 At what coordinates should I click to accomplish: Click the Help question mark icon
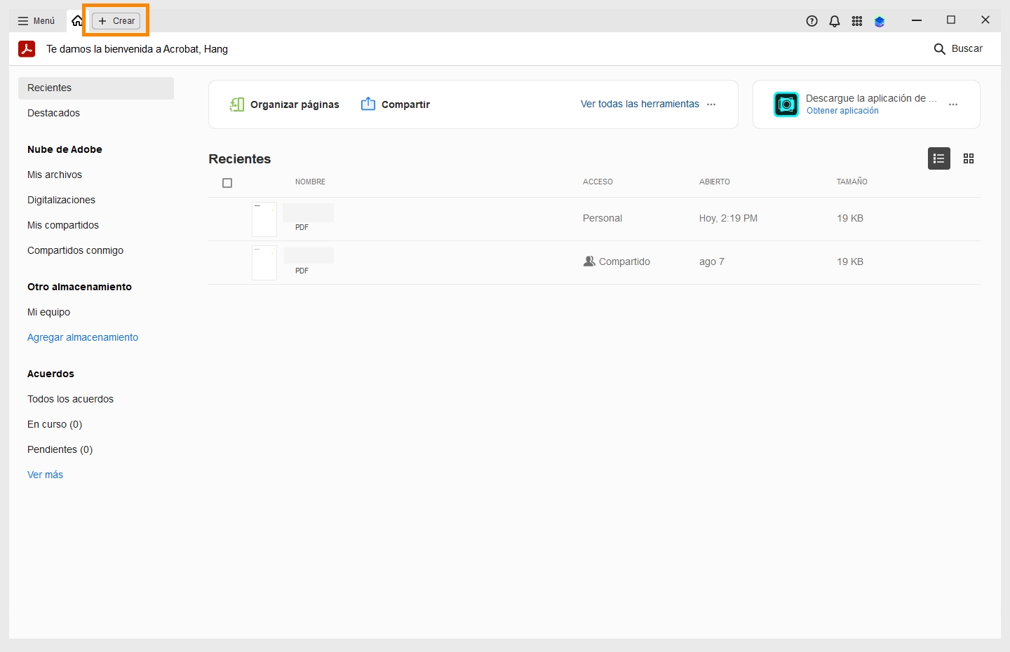[x=812, y=21]
